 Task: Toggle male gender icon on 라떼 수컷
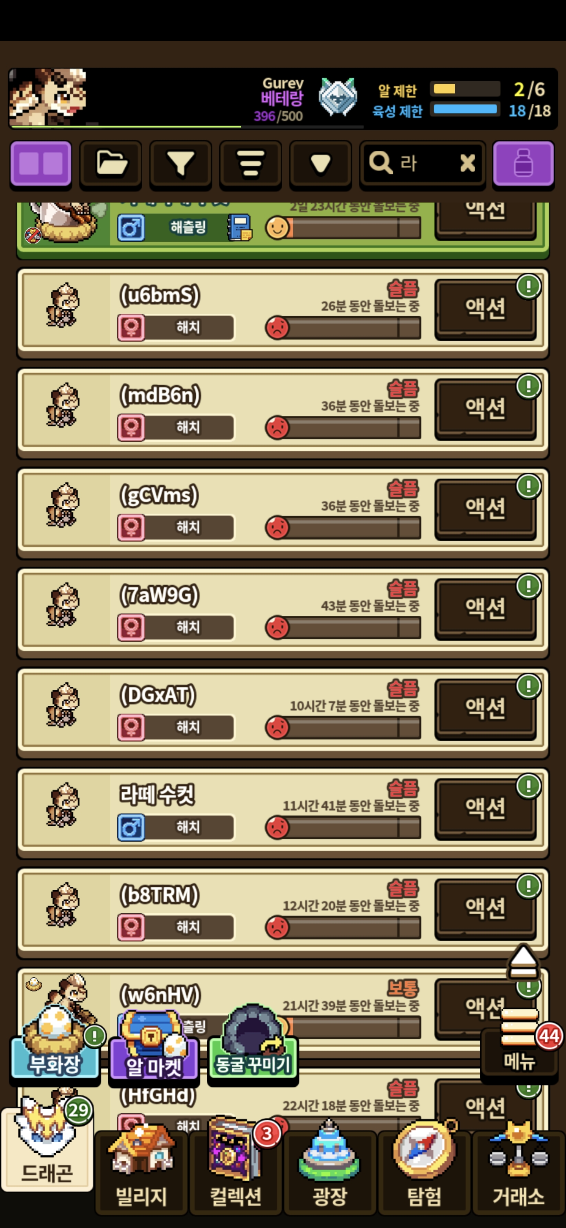tap(131, 828)
